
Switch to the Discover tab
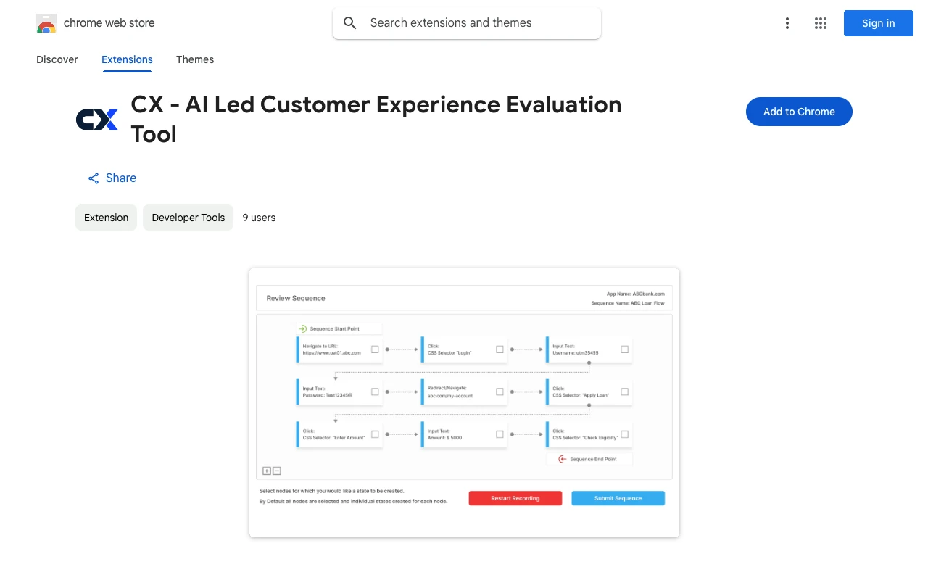click(x=57, y=59)
